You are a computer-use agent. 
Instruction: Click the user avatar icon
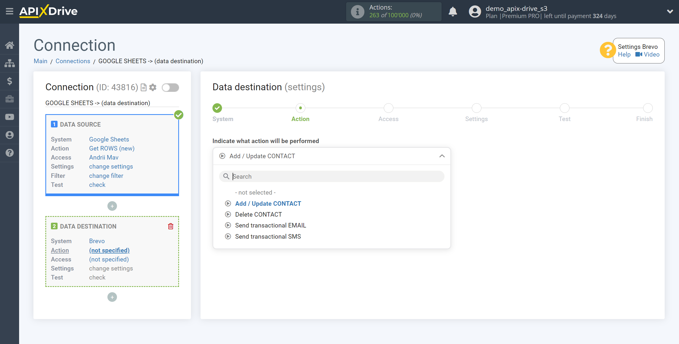point(475,12)
